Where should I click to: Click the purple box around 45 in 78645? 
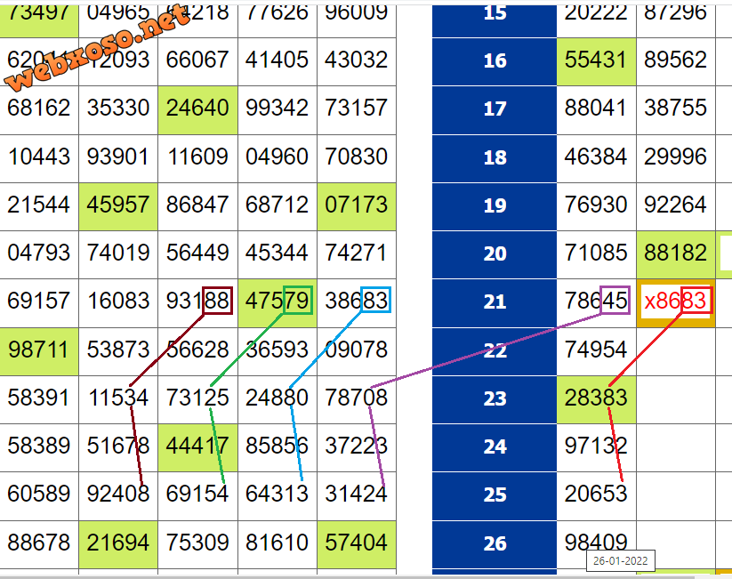[x=615, y=301]
